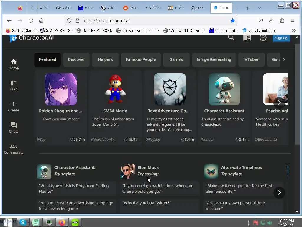Screen dimensions: 302x227
Task: Click the page vertical scrollbar thumb
Action: (297, 94)
